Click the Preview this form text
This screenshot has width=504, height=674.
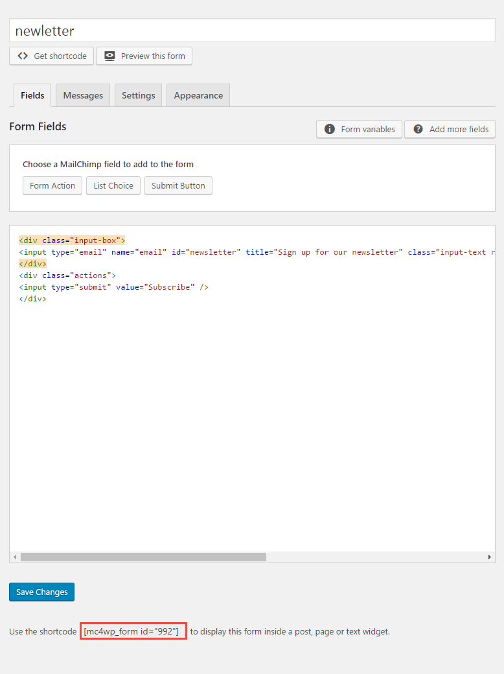153,56
